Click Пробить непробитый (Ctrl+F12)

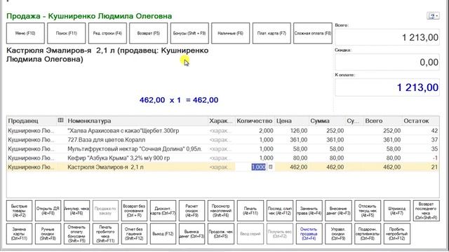point(397,234)
